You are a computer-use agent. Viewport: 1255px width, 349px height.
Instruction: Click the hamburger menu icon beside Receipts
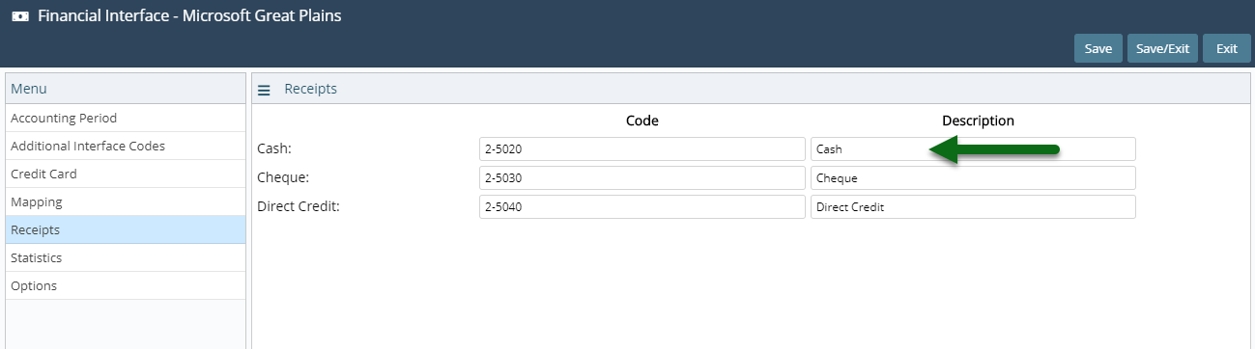[x=264, y=90]
